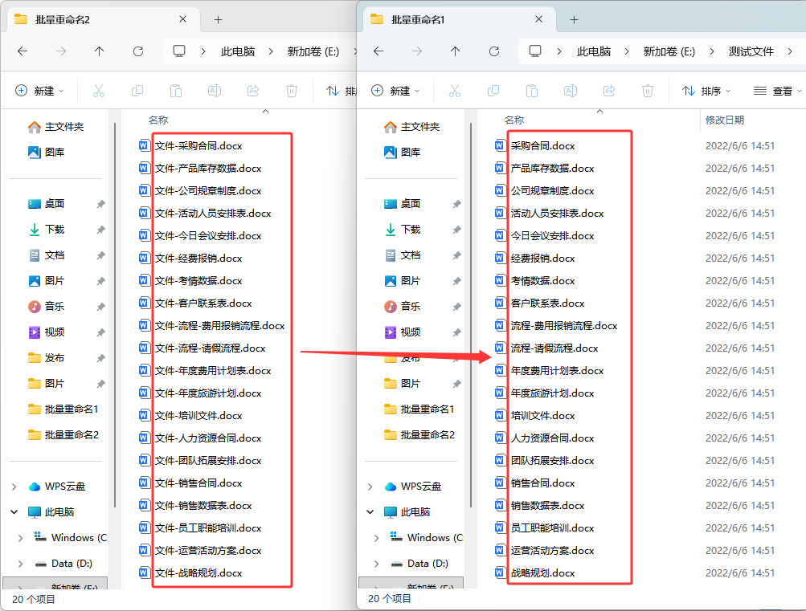The width and height of the screenshot is (806, 611).
Task: Add a new tab in 批量重命名1 window
Action: [x=575, y=19]
